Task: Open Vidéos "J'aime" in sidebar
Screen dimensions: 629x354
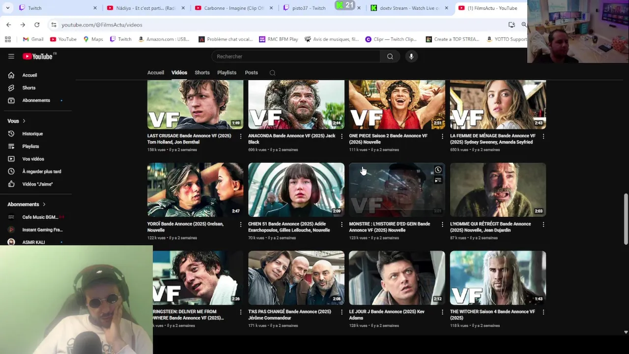Action: point(37,184)
